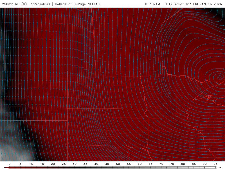The height and width of the screenshot is (169, 225).
Task: Click the colorbar label '90'
Action: (x=205, y=164)
